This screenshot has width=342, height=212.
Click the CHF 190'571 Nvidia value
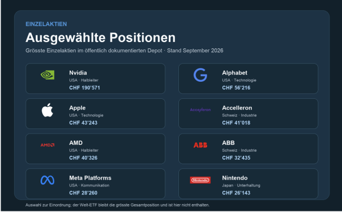84,88
